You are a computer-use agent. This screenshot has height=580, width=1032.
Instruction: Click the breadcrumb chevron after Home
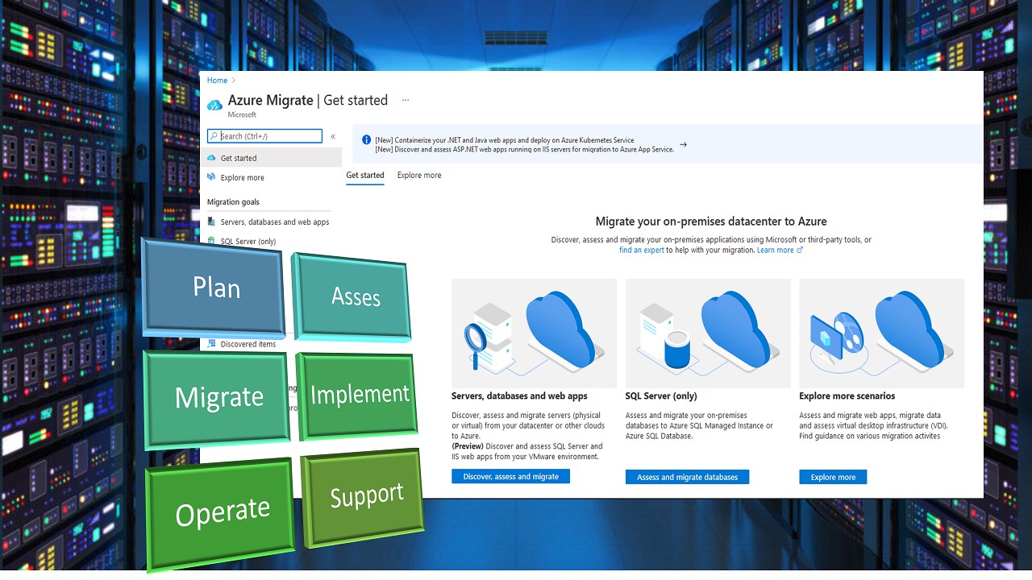[234, 81]
